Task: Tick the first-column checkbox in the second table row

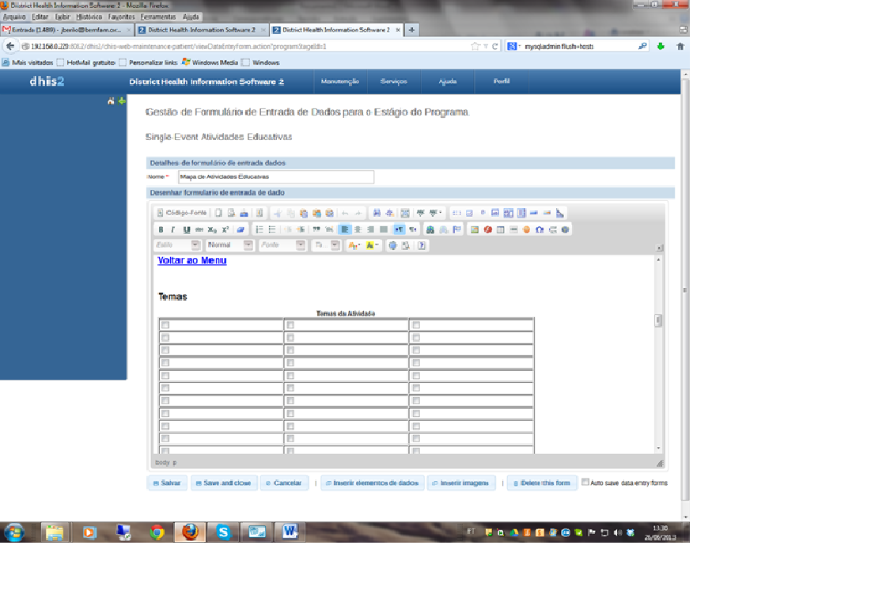Action: coord(165,338)
